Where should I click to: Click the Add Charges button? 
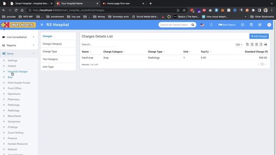tap(259, 36)
